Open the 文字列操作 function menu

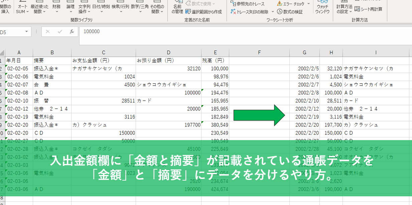[84, 9]
